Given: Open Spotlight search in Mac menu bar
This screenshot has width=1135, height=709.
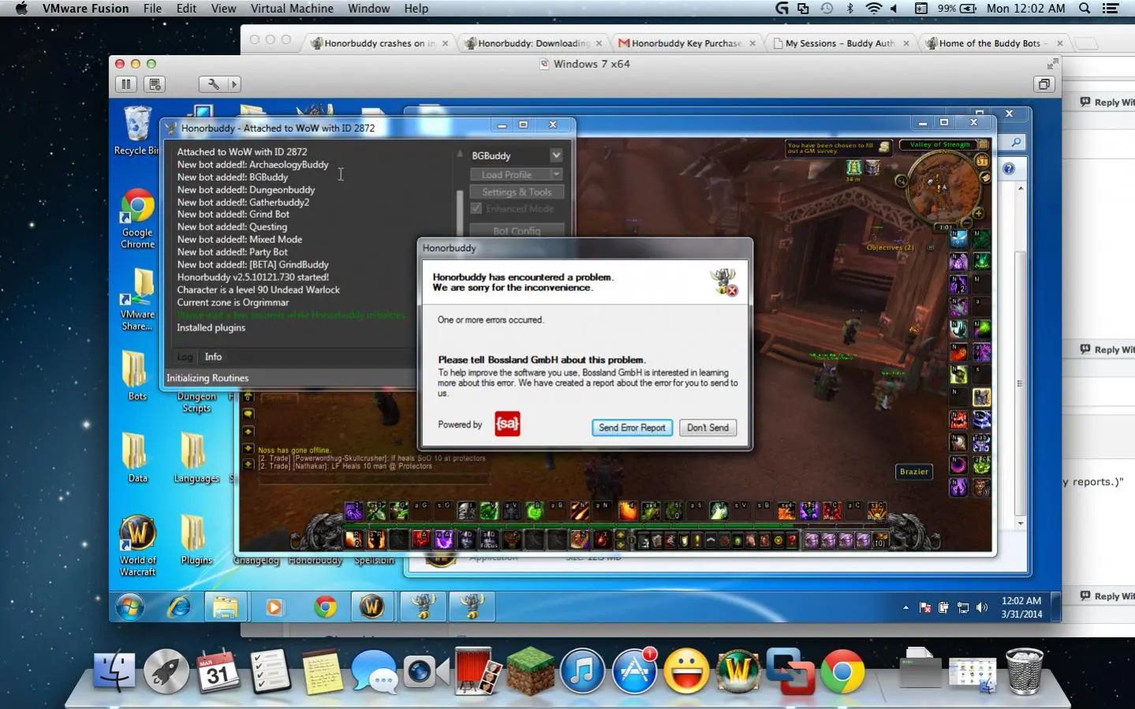Looking at the screenshot, I should [1085, 9].
